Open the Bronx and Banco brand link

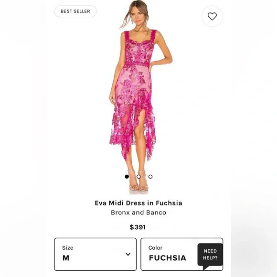pos(138,213)
